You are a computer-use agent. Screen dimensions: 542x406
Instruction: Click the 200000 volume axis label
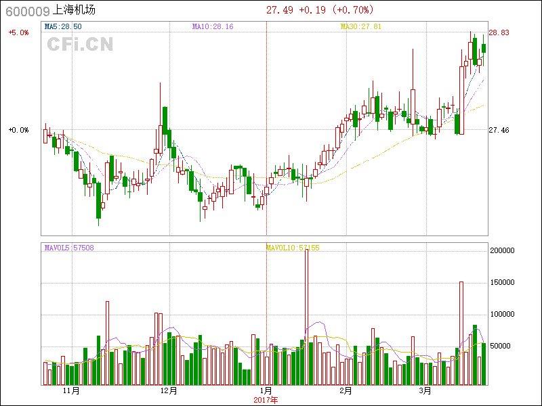pos(502,250)
